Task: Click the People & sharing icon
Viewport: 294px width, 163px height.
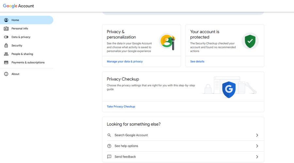Action: [6, 54]
